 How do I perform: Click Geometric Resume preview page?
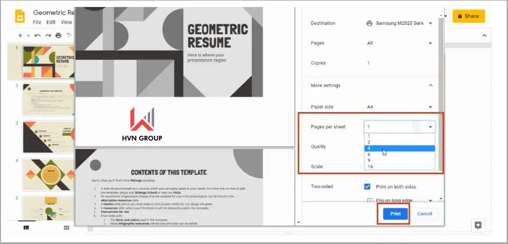pos(185,77)
